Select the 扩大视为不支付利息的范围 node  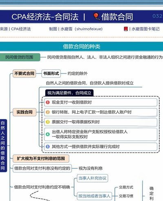41,159
